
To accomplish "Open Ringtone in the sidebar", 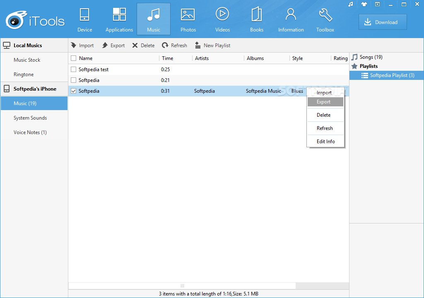I will pyautogui.click(x=34, y=74).
